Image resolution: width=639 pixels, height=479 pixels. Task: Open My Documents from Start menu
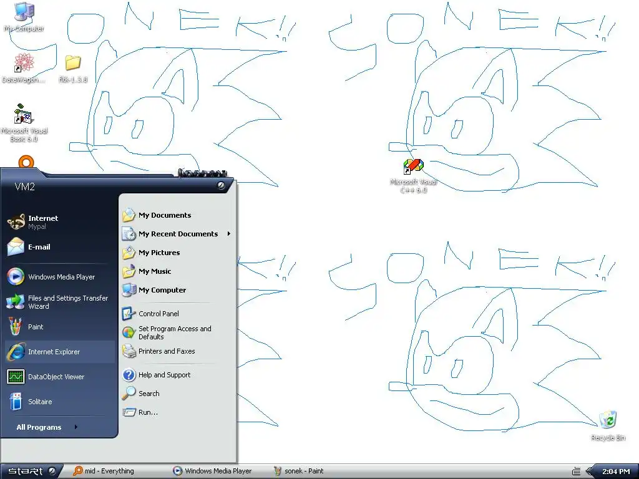pos(177,215)
